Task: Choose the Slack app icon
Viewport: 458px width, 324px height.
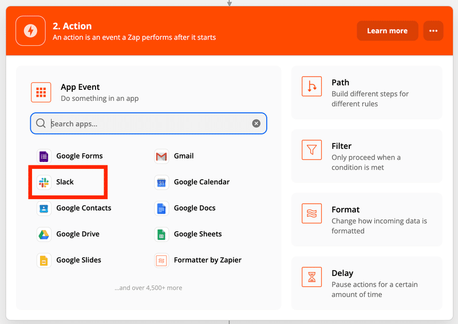Action: coord(44,182)
